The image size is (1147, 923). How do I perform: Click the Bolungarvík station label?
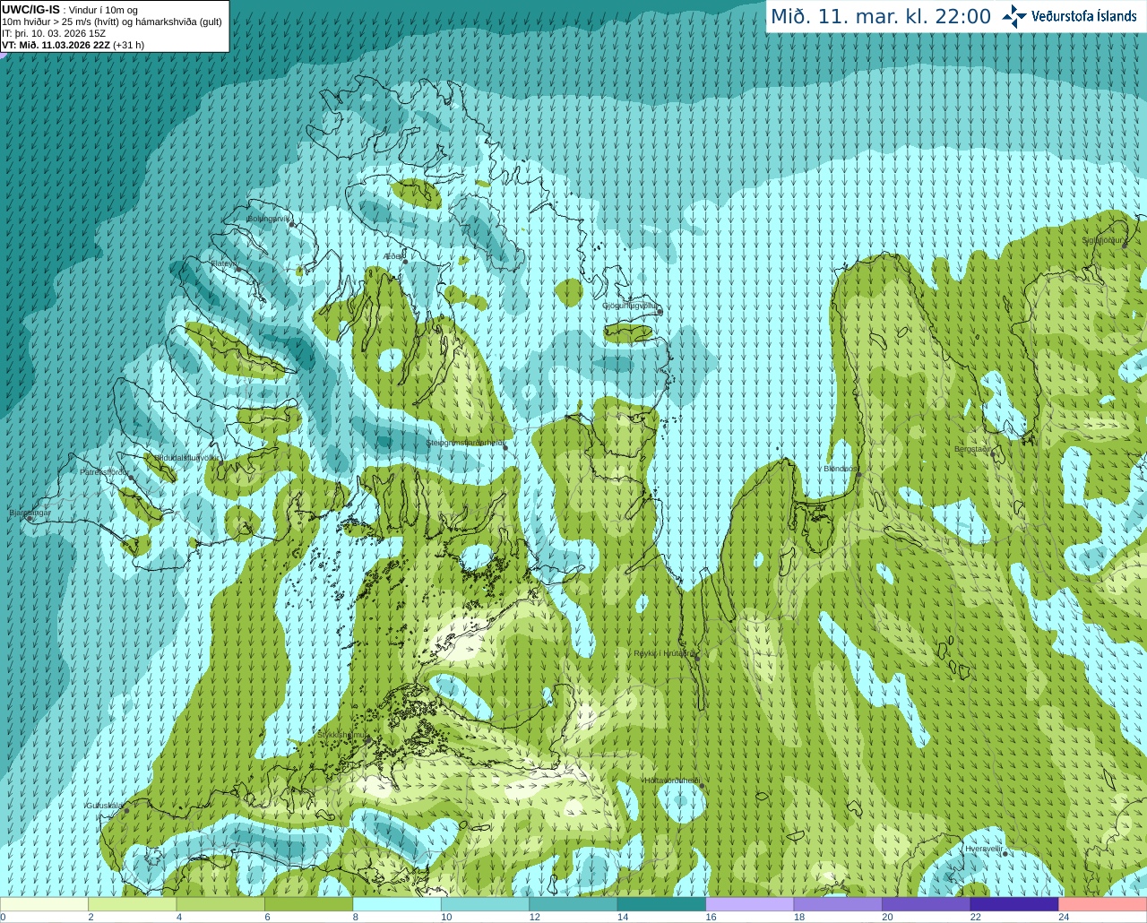click(x=267, y=219)
